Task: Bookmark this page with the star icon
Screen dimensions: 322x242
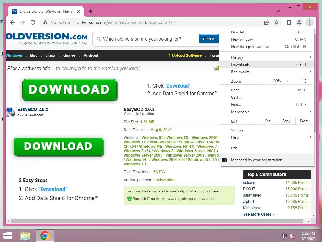Action: pyautogui.click(x=277, y=22)
